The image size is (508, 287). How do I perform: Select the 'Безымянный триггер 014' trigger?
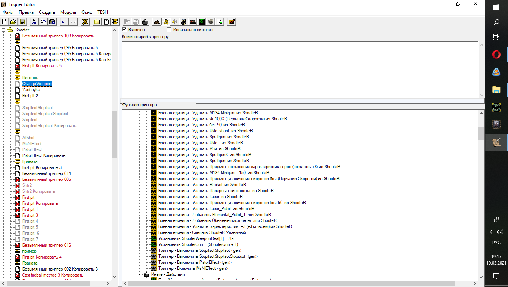pyautogui.click(x=47, y=173)
